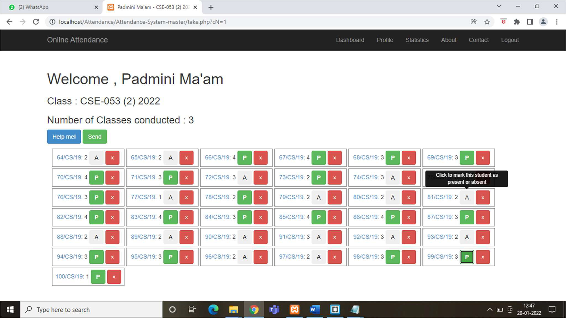Reload the attendance page
The height and width of the screenshot is (318, 566).
pyautogui.click(x=36, y=22)
